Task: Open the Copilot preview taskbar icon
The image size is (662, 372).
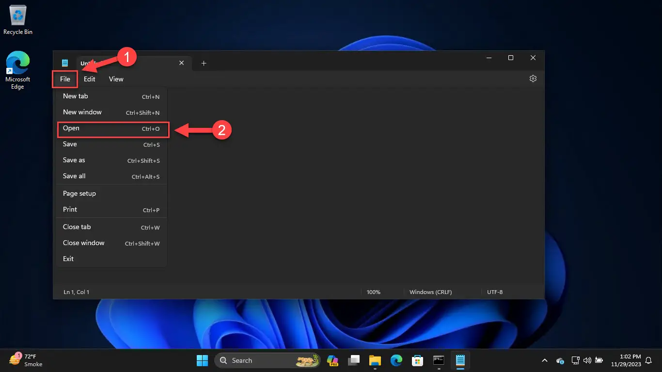Action: 332,360
